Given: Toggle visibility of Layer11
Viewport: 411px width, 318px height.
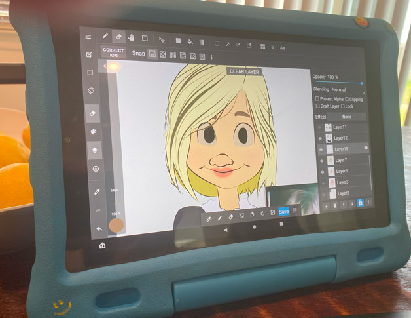Looking at the screenshot, I should (x=319, y=127).
